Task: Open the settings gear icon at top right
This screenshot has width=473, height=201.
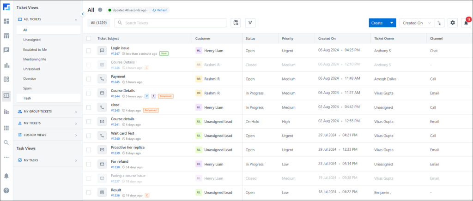Action: pos(453,23)
